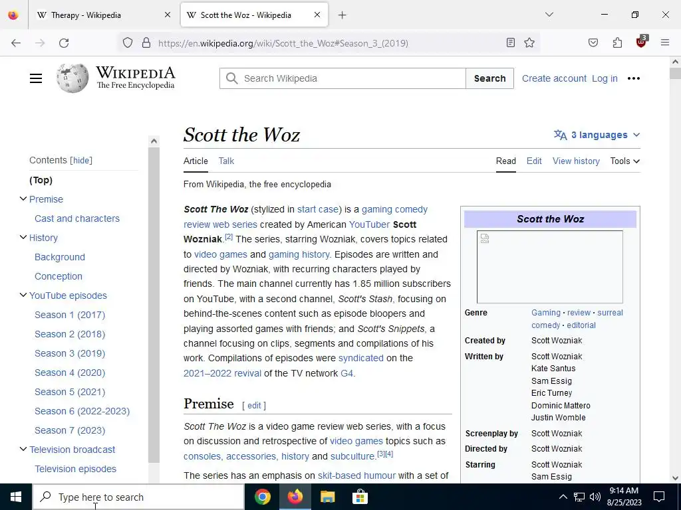Screen dimensions: 681x510
Task: Click the contents scrollbar up arrow
Action: tap(154, 141)
